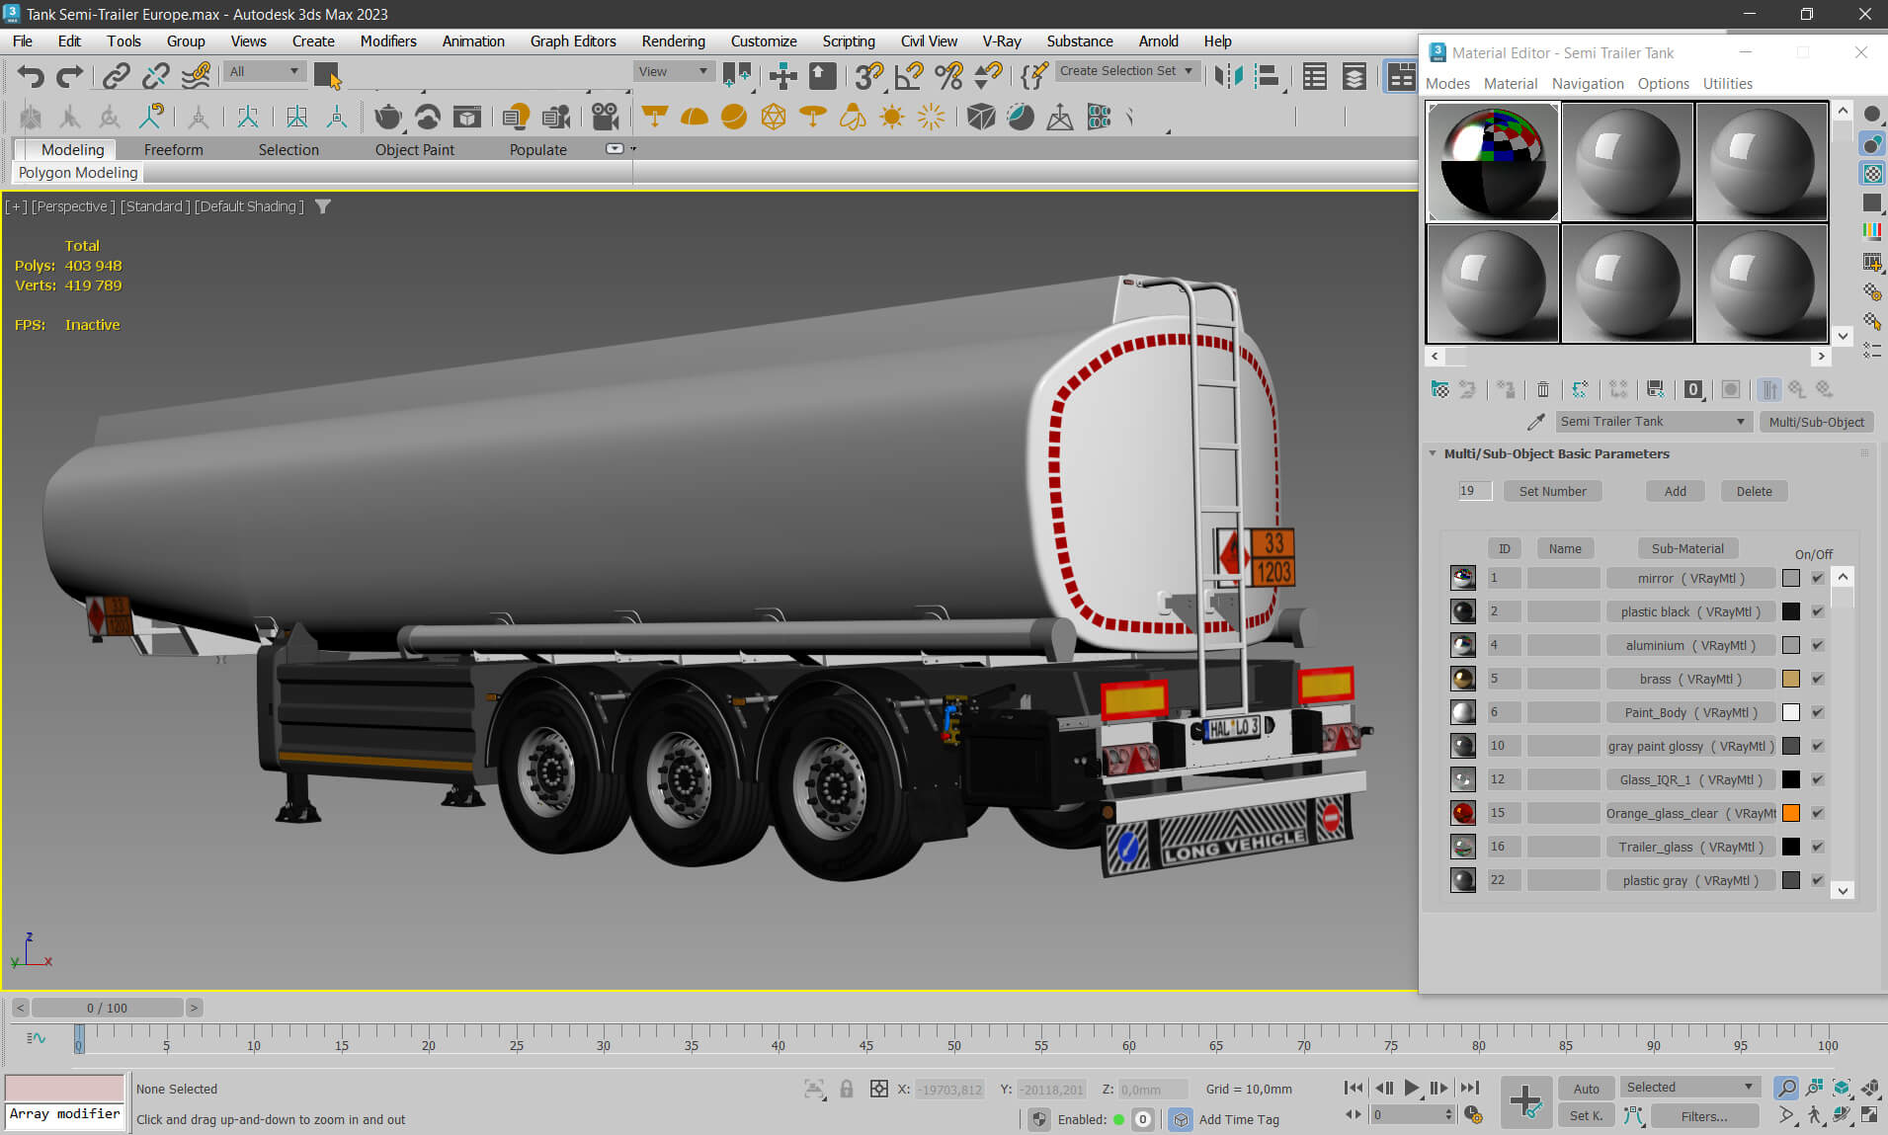Click the Multi/Sub-Object type button
This screenshot has width=1888, height=1135.
coord(1816,422)
